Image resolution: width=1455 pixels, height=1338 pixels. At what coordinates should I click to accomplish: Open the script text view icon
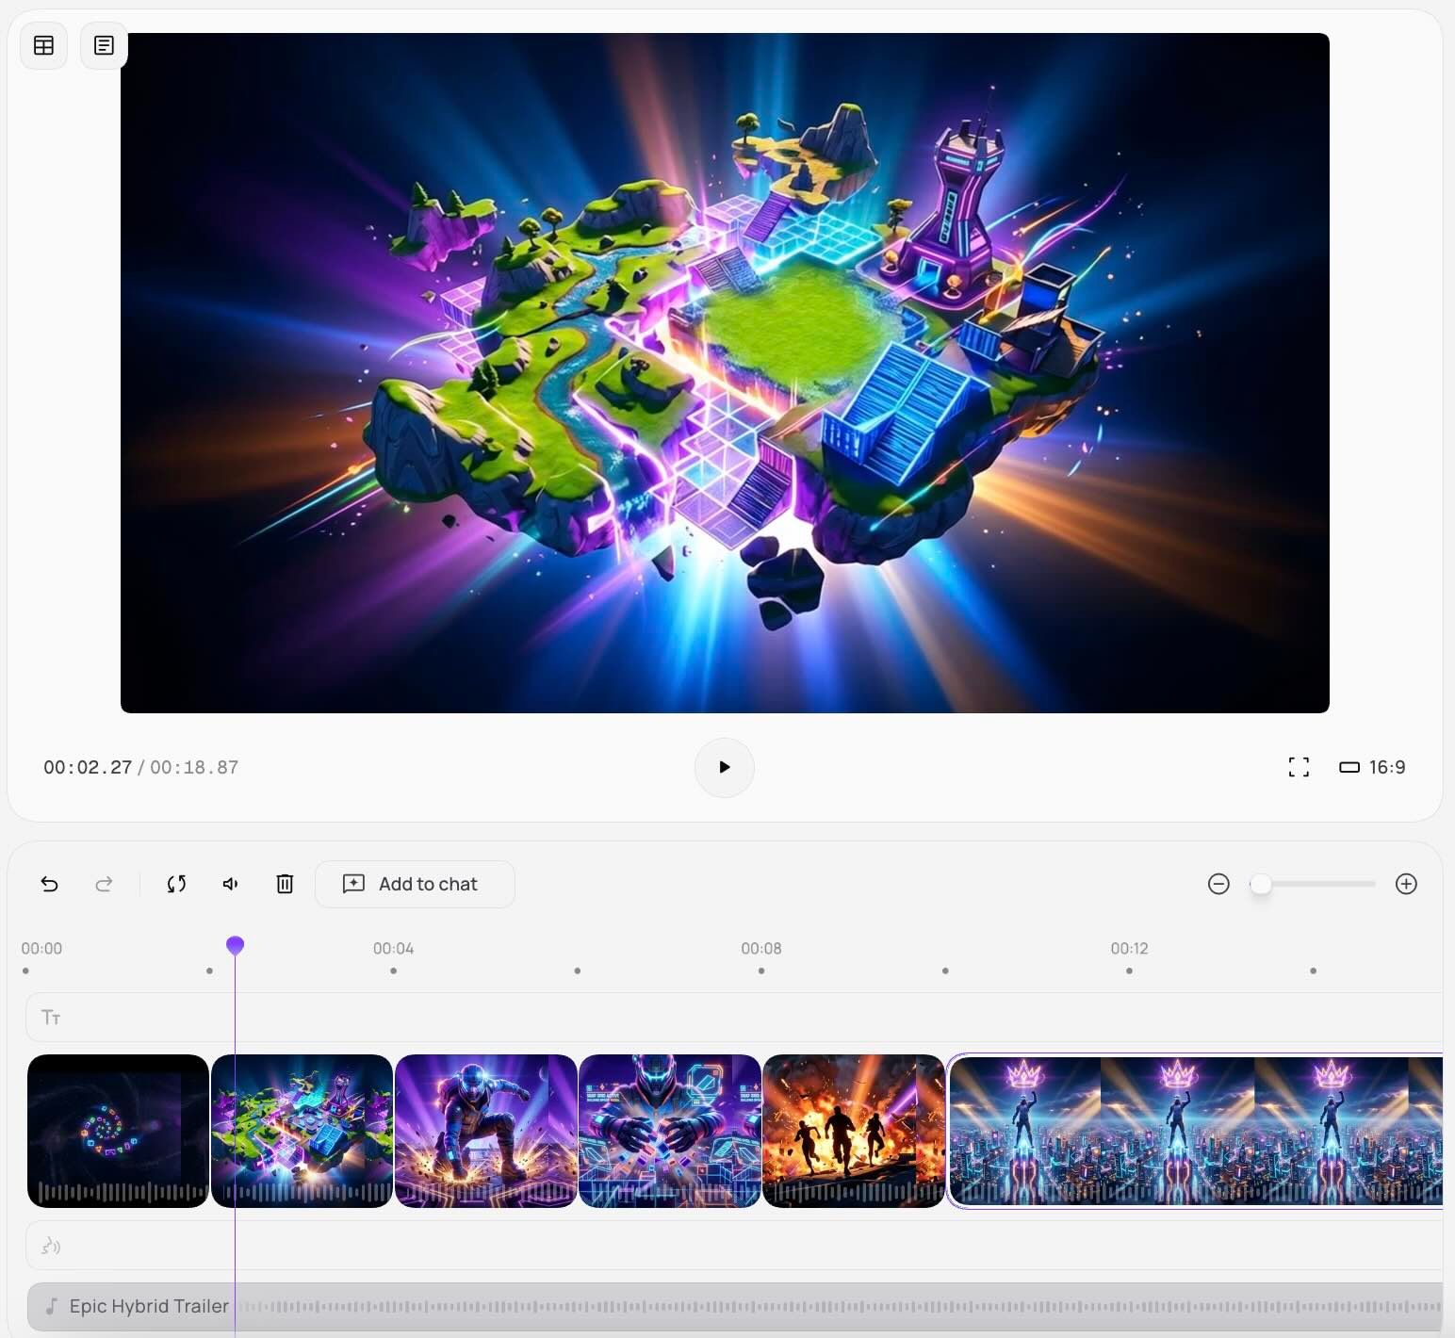(x=104, y=45)
